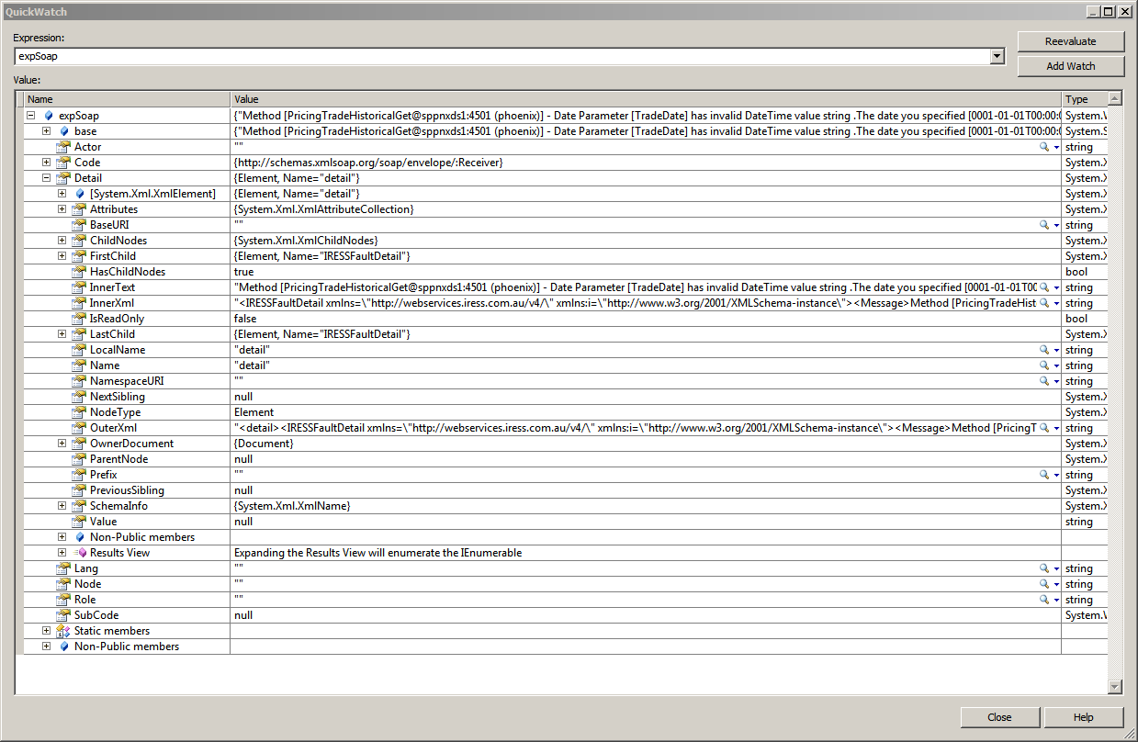Open the Actor visualizer dropdown arrow

tap(1056, 147)
